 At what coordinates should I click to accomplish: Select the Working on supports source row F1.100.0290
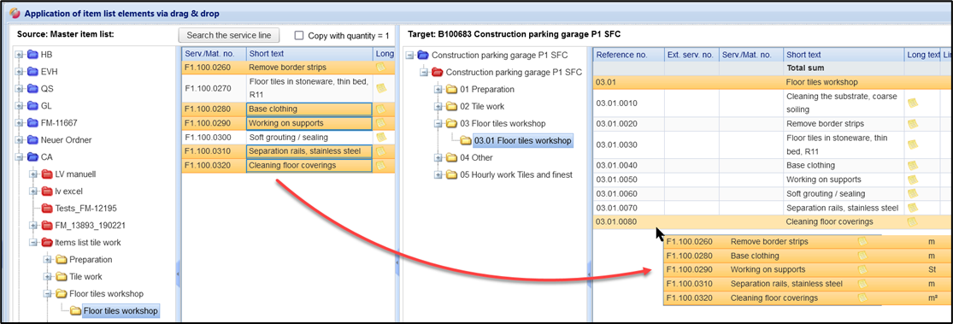[x=288, y=123]
